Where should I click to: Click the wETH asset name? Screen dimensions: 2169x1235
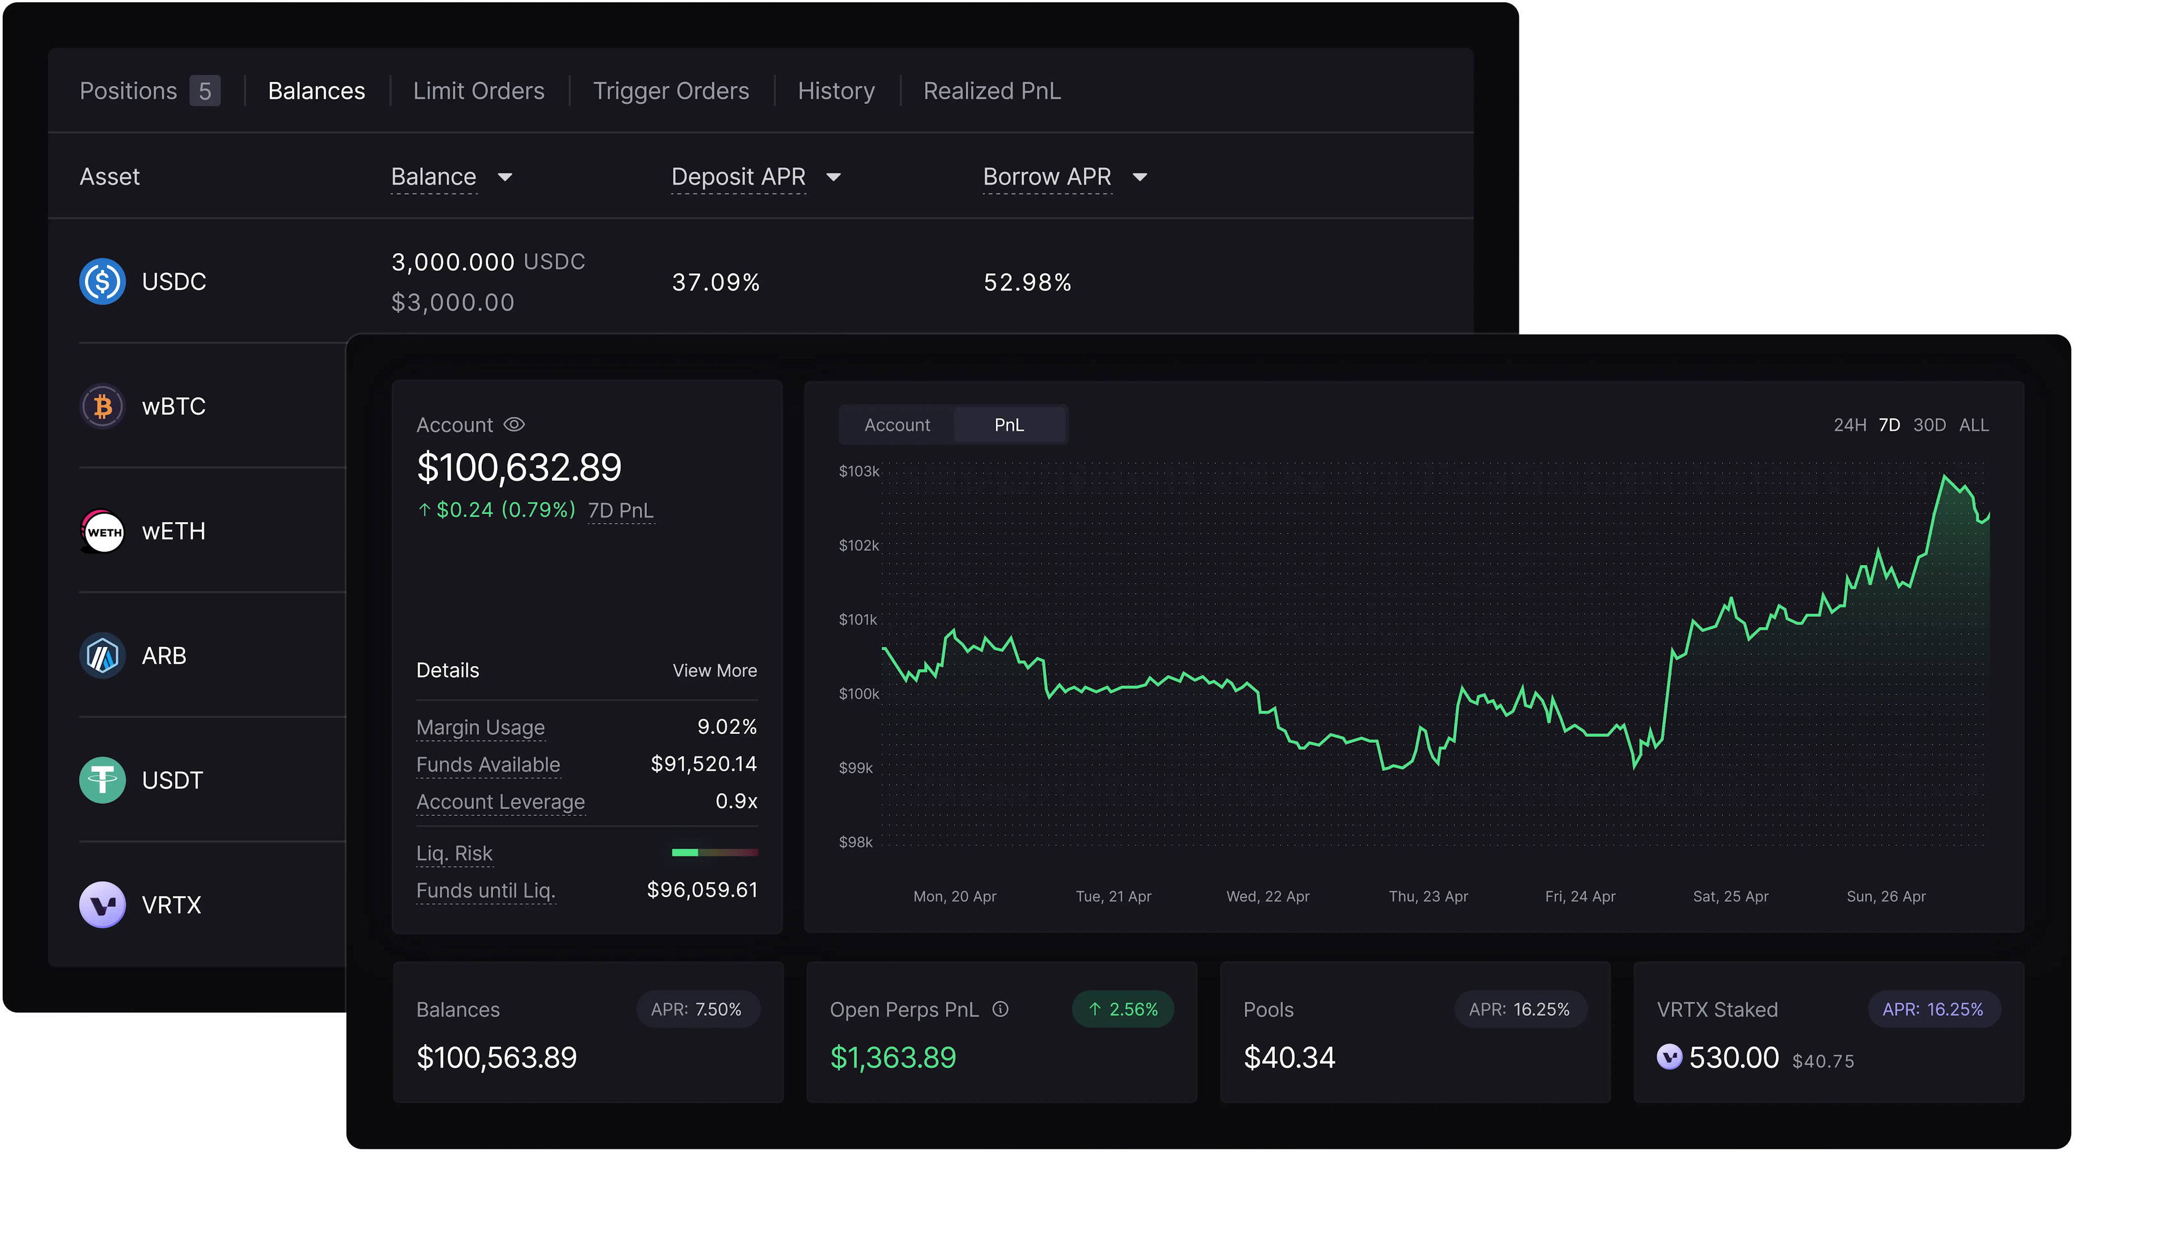point(173,531)
